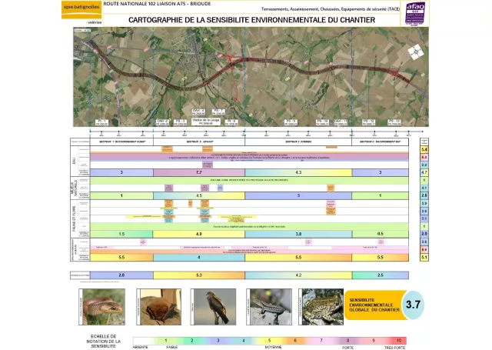This screenshot has height=350, width=492.
Task: Click the 5.3 overall sector score
Action: point(198,275)
